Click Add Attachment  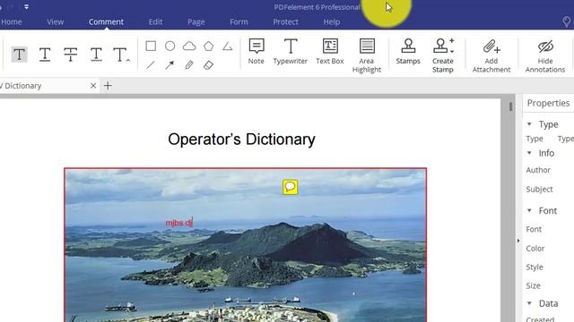[x=491, y=55]
